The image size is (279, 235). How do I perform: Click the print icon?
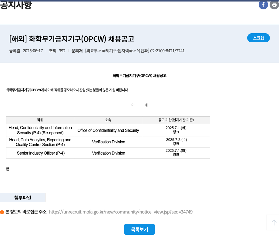[x=274, y=5]
